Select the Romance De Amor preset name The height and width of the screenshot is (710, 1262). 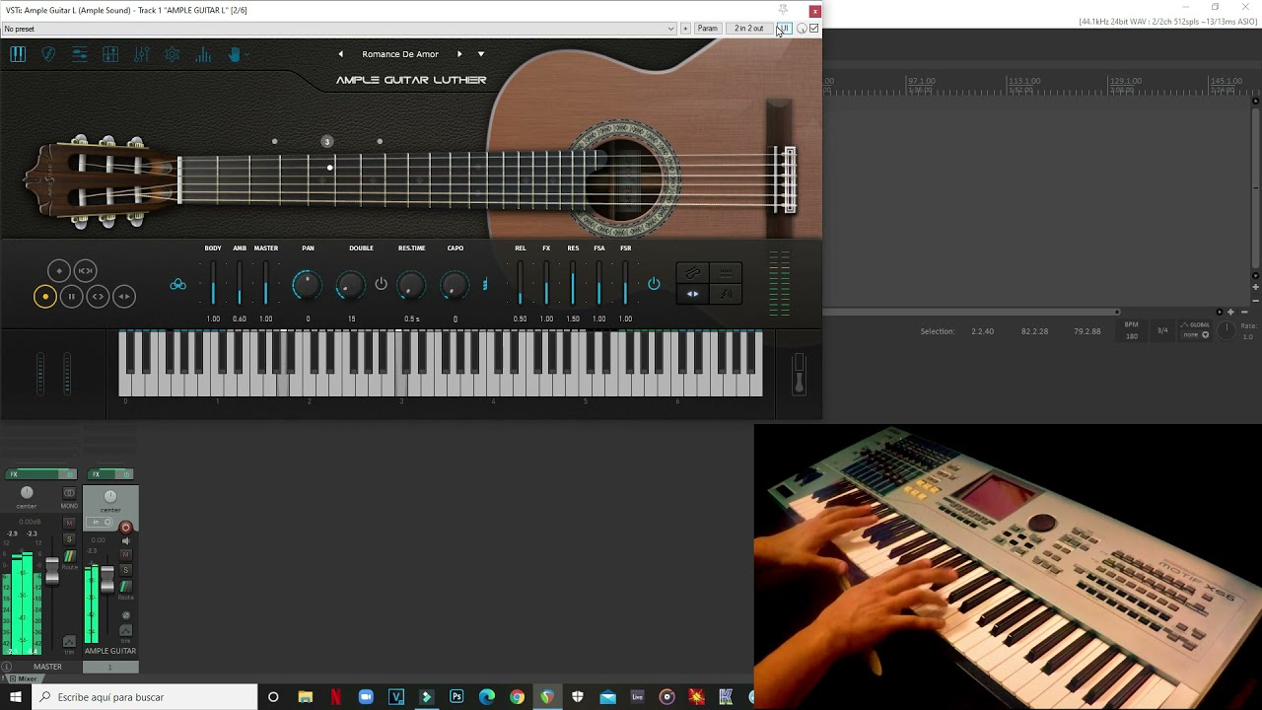[400, 54]
